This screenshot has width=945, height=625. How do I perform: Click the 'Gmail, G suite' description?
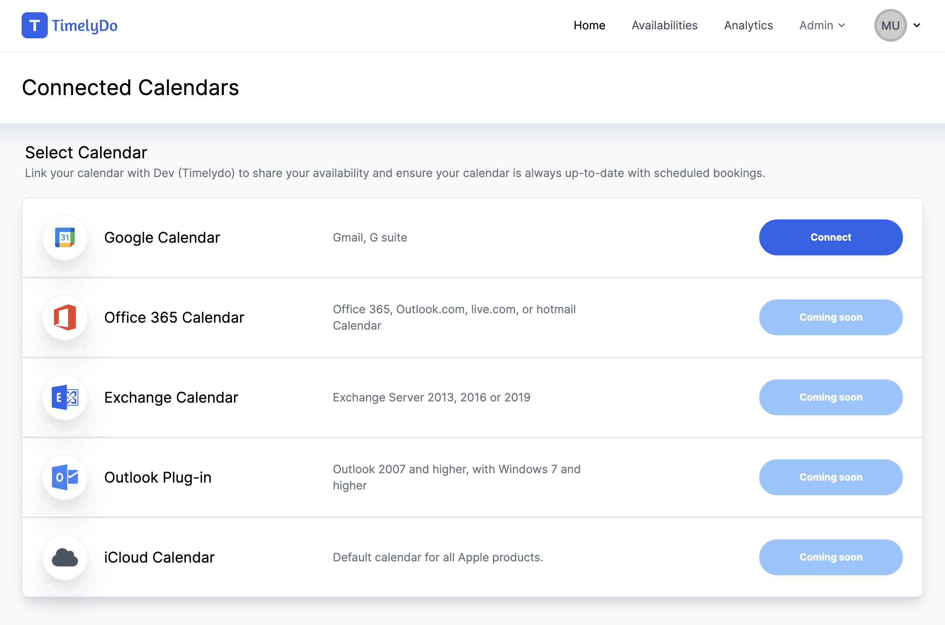point(370,237)
